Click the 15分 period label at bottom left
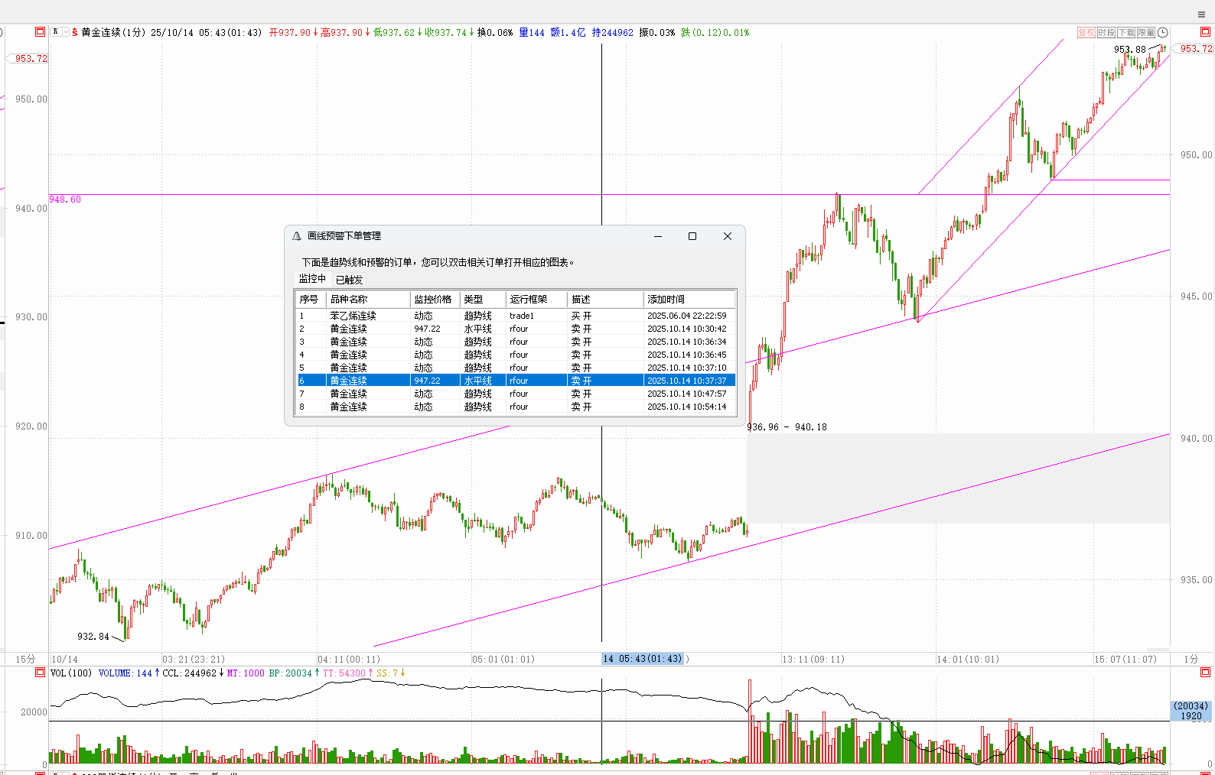 coord(25,659)
